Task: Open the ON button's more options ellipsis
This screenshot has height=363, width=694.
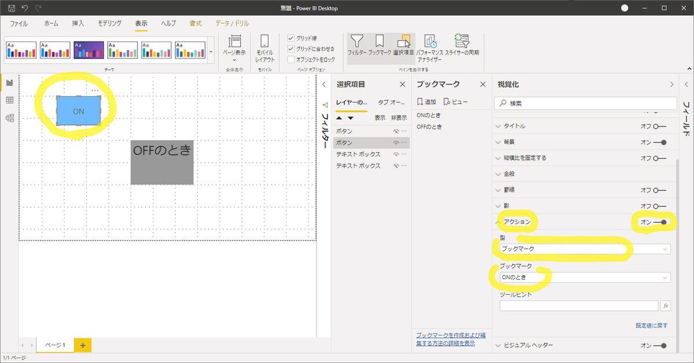Action: click(x=95, y=91)
